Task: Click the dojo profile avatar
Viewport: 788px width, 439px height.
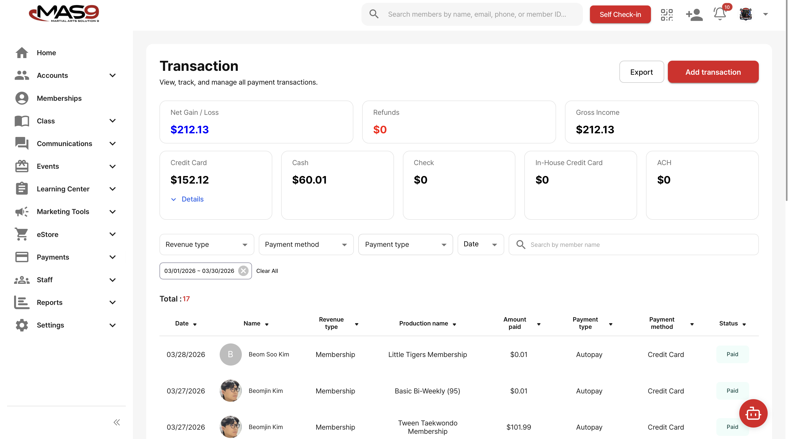Action: [x=746, y=14]
